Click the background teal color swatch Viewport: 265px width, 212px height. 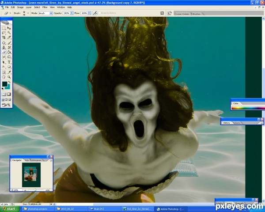tap(8, 87)
